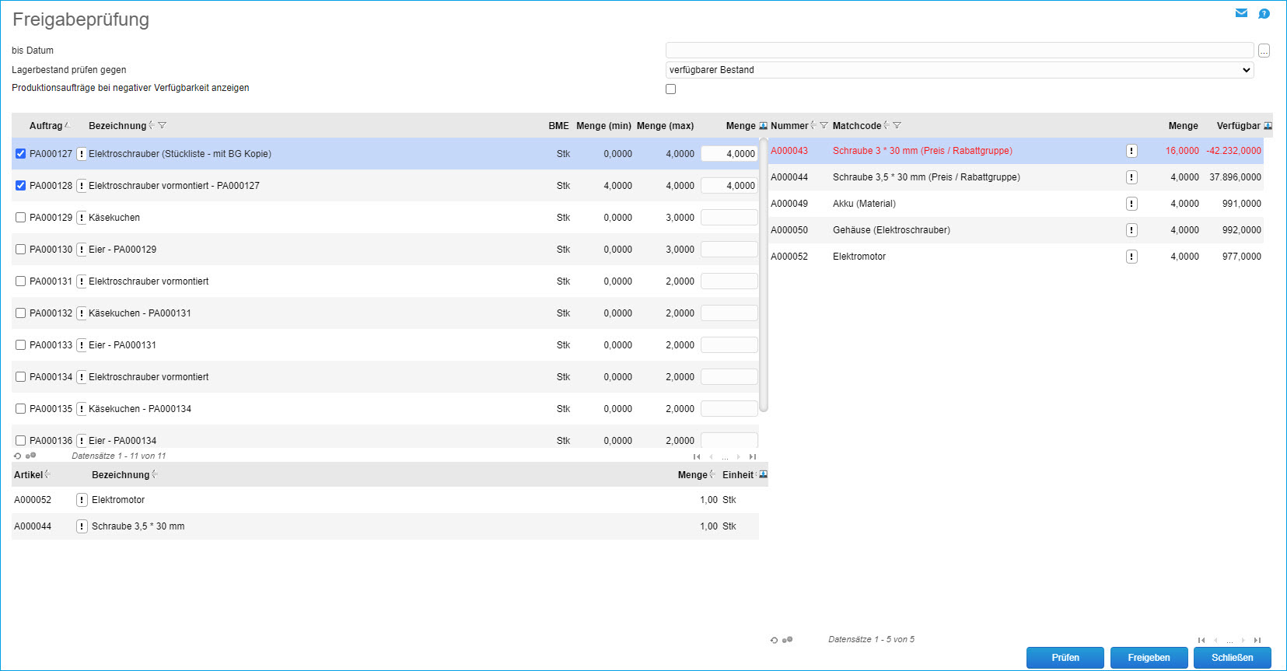Refresh the order list with reload icon
The width and height of the screenshot is (1287, 671).
[17, 456]
